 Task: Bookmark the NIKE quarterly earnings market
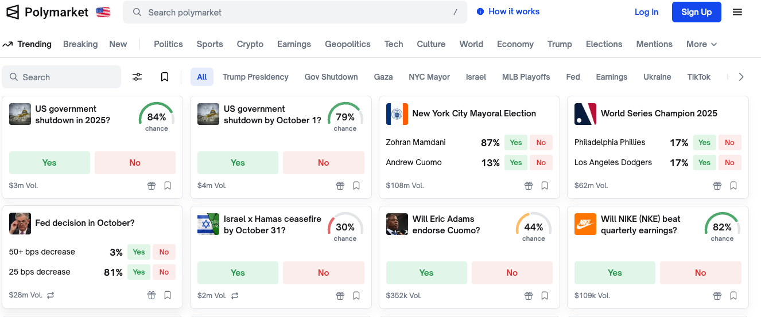pos(733,295)
